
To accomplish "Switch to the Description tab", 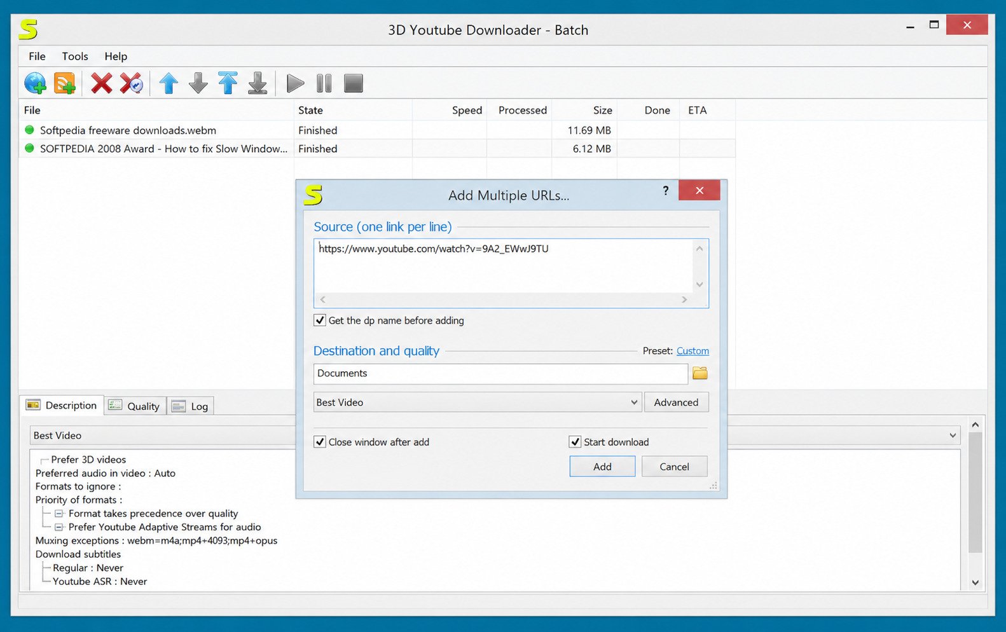I will 62,405.
